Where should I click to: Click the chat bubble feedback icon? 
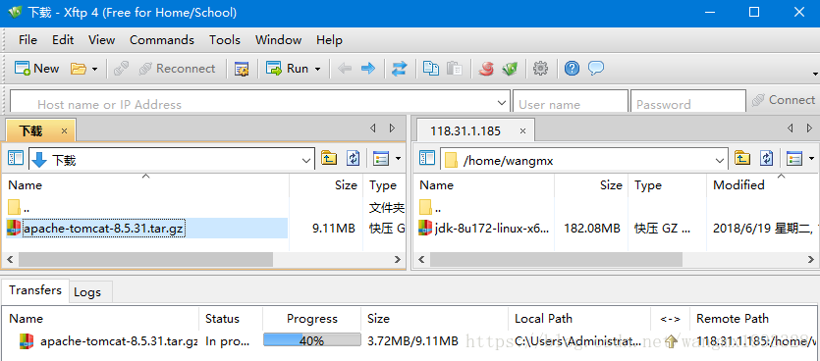point(596,69)
